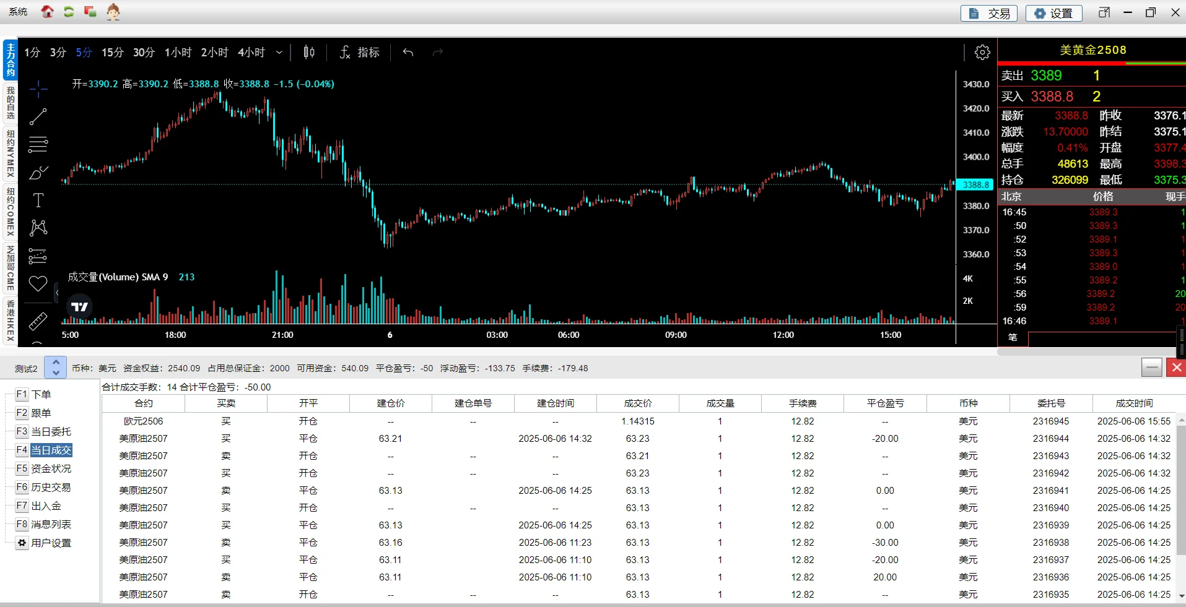This screenshot has width=1186, height=607.
Task: Open the 交易 trading button
Action: click(x=989, y=13)
